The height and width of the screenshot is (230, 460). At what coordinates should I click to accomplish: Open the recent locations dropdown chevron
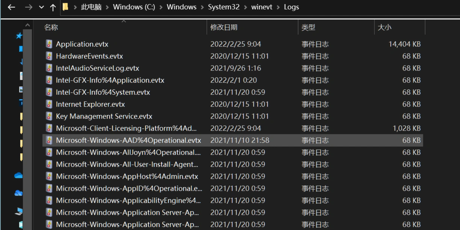[x=42, y=7]
